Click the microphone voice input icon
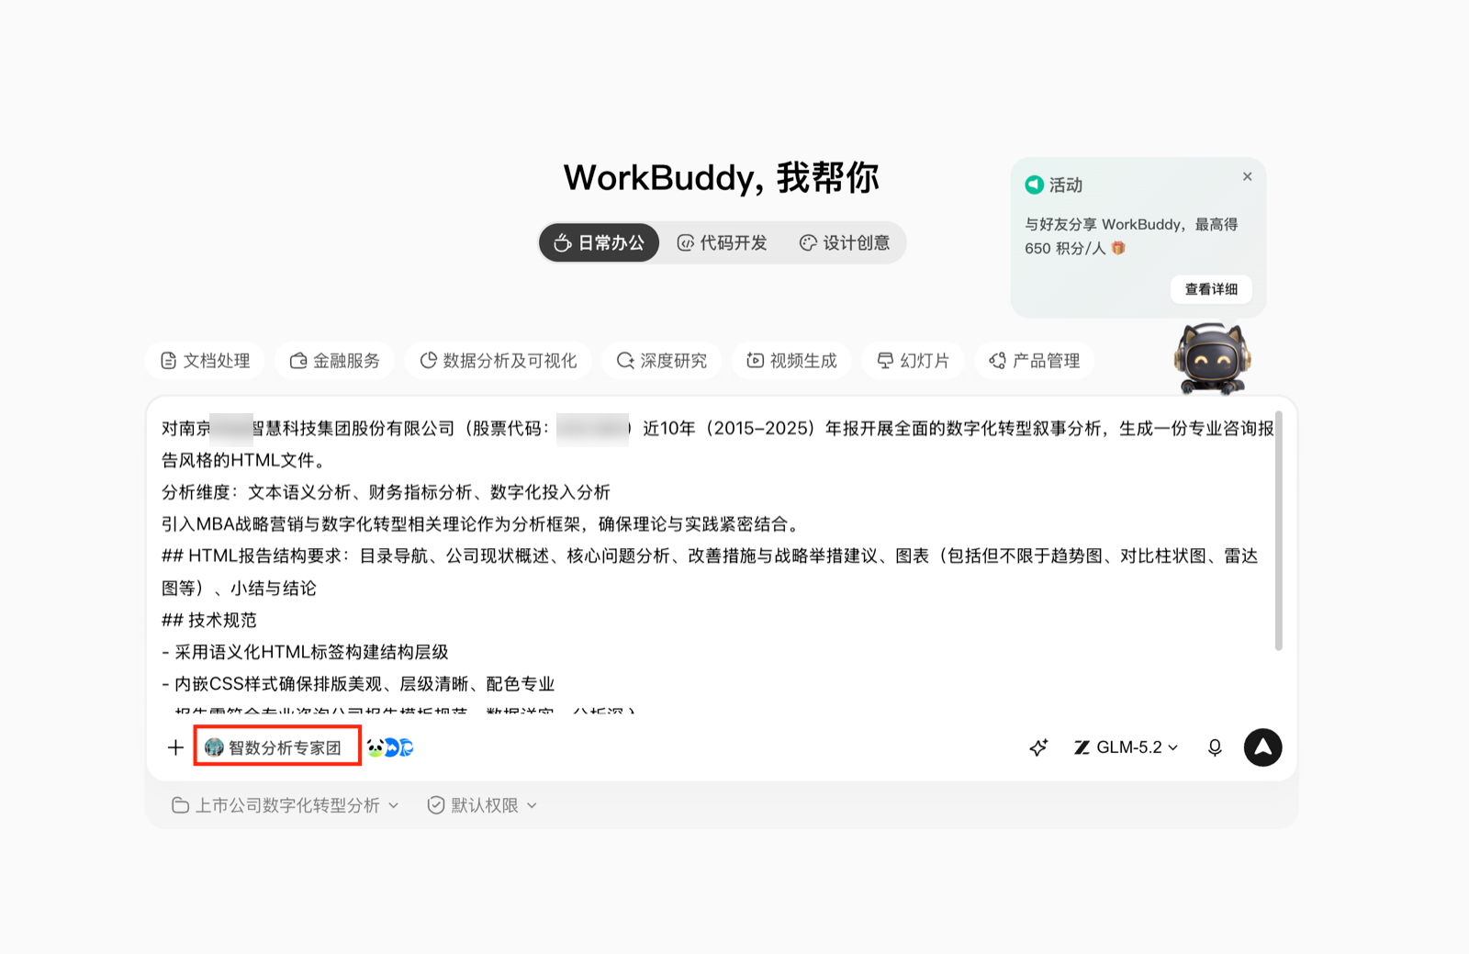 (x=1215, y=747)
